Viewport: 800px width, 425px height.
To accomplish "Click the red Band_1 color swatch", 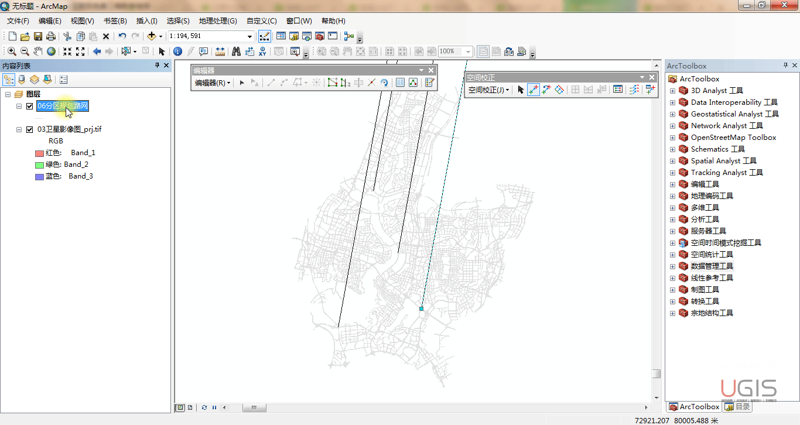I will 39,153.
